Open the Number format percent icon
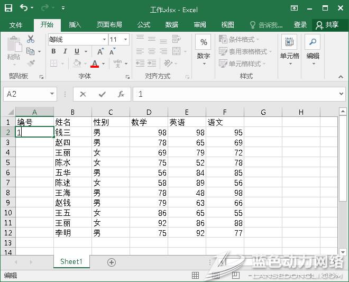Screen dimensions: 349x282 pyautogui.click(x=204, y=43)
